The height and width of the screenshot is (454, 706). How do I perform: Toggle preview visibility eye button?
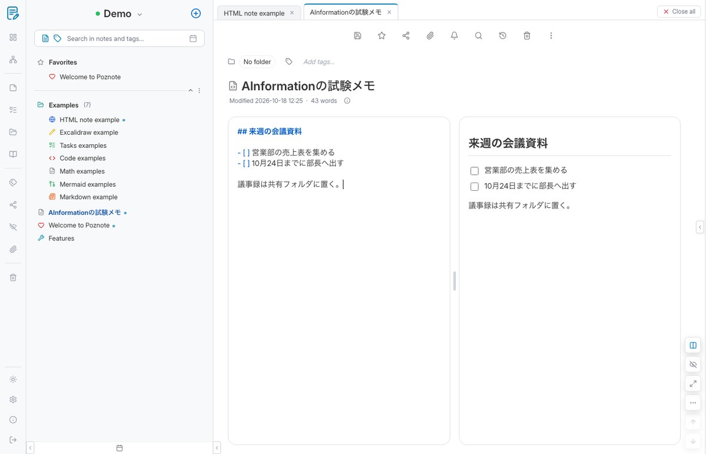coord(693,364)
